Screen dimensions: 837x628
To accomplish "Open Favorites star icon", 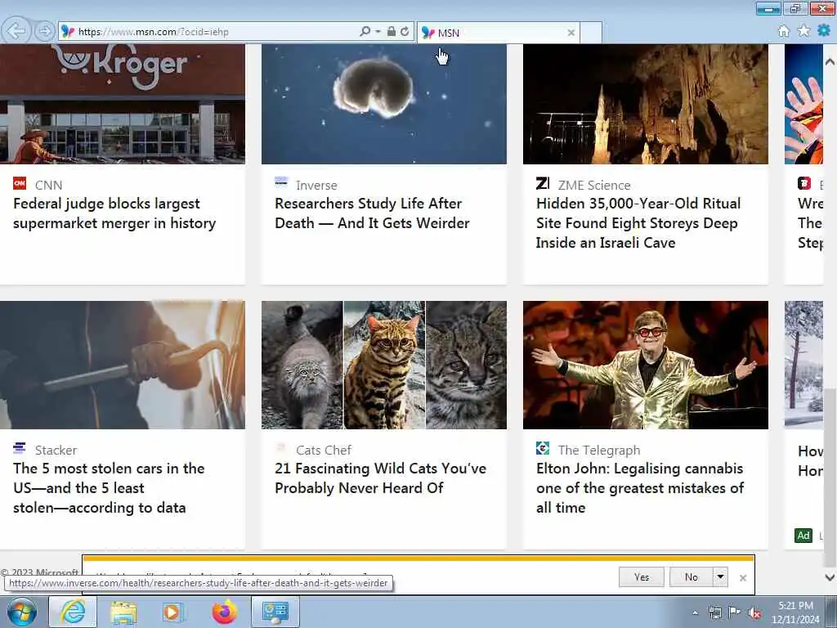I will pyautogui.click(x=803, y=31).
